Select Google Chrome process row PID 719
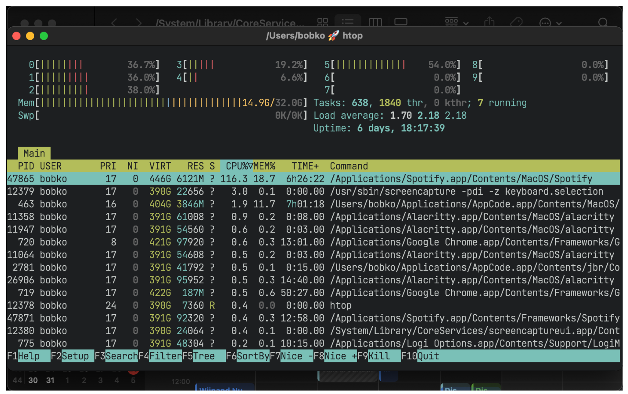Screen dimensions: 628x394 click(x=313, y=293)
